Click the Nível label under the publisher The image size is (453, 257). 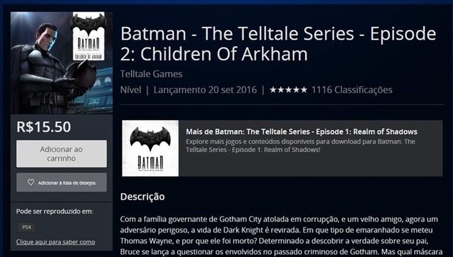[130, 90]
